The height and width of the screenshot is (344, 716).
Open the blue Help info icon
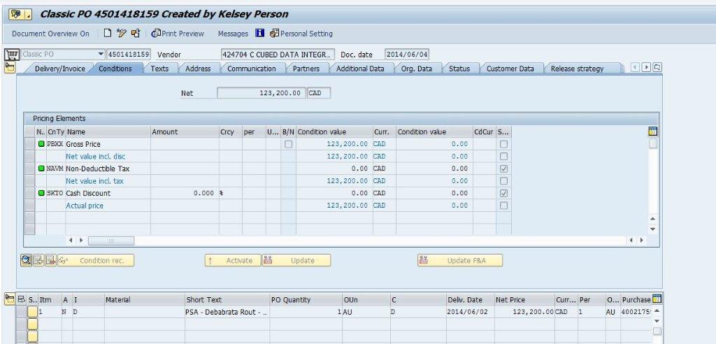tap(259, 33)
